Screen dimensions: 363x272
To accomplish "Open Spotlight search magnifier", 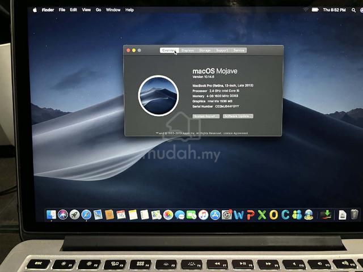I will 353,10.
